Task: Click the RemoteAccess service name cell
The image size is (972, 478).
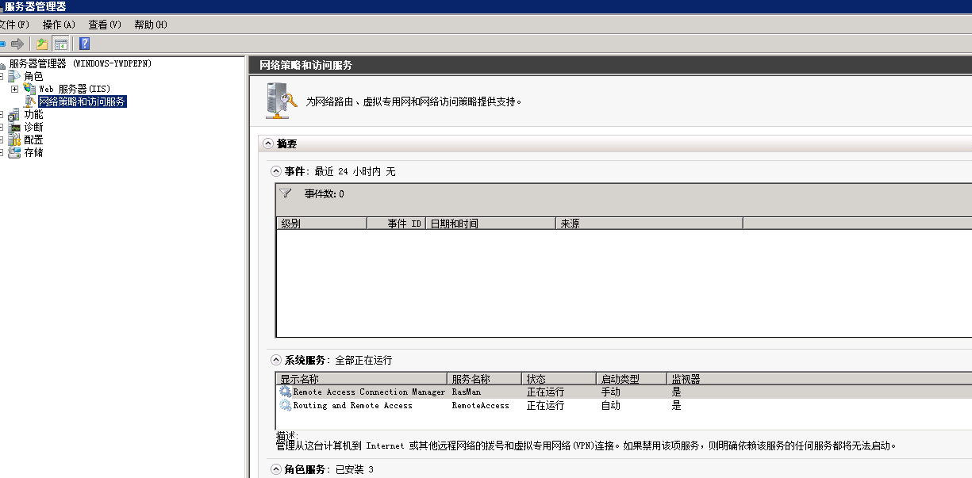Action: click(x=481, y=405)
